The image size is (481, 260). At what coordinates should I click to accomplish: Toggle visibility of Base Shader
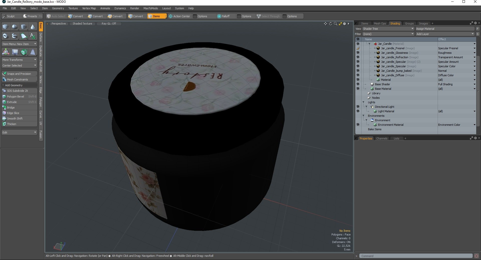(358, 84)
